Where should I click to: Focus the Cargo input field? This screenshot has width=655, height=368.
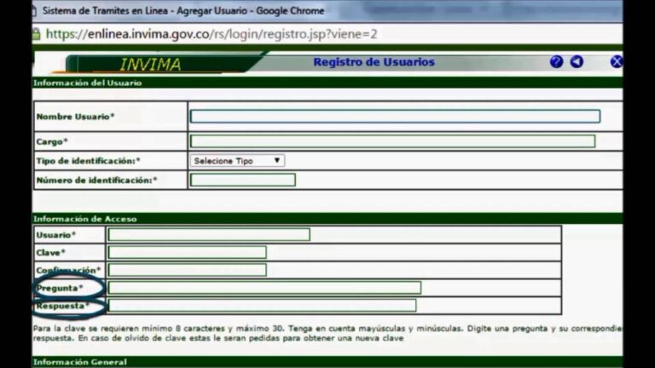[x=392, y=141]
